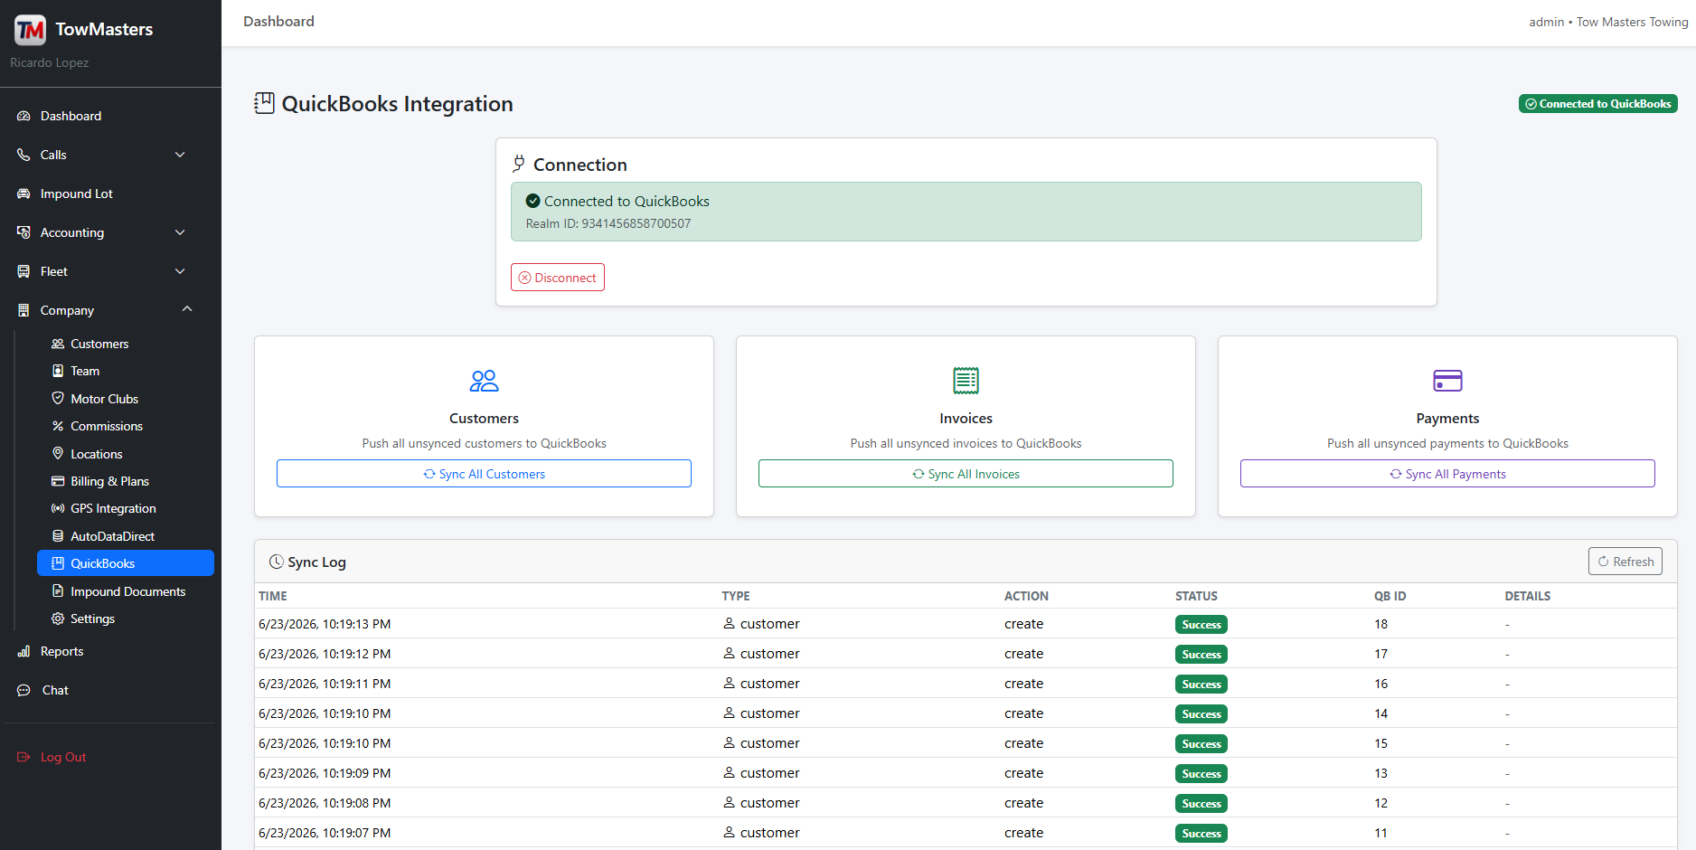Click Sync All Invoices button
Viewport: 1696px width, 850px height.
point(966,474)
